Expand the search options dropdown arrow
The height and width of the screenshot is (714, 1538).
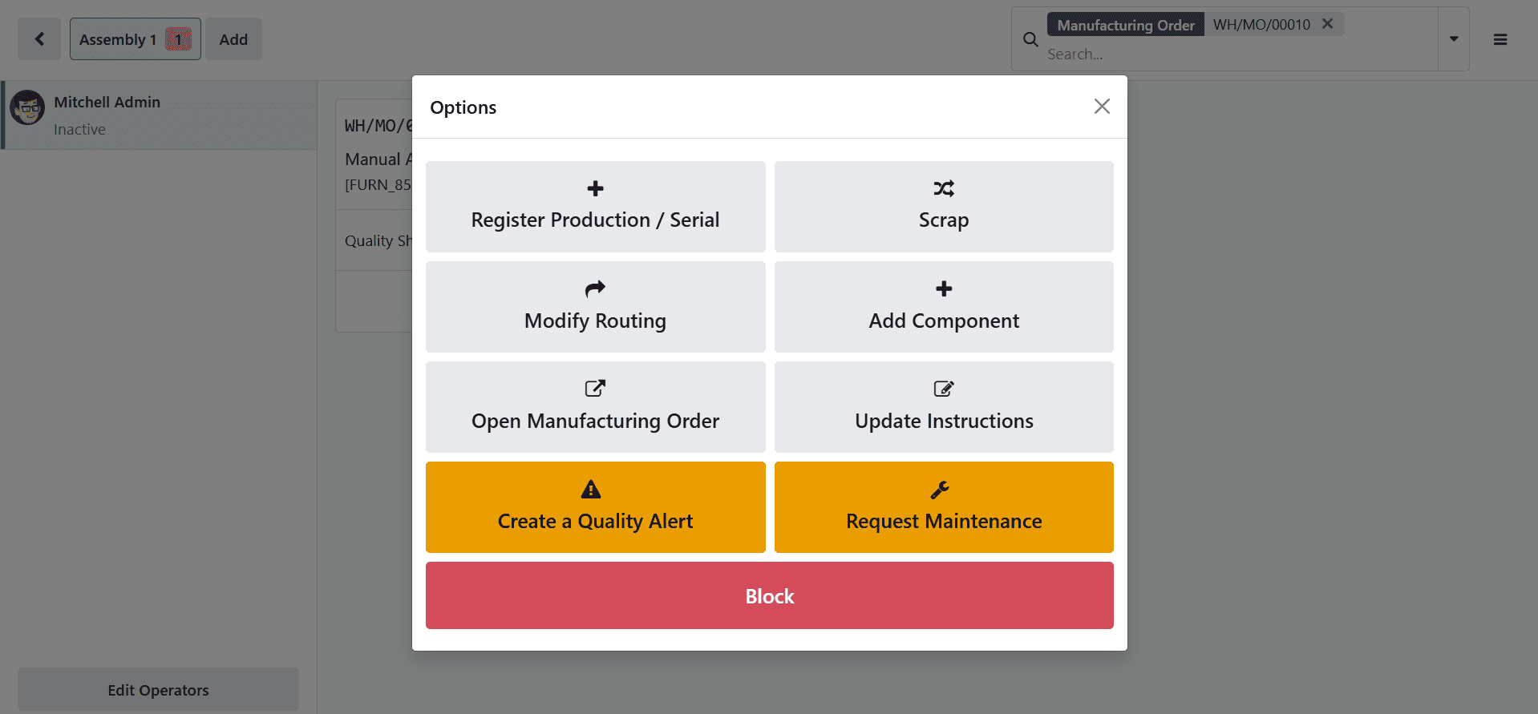pos(1454,39)
